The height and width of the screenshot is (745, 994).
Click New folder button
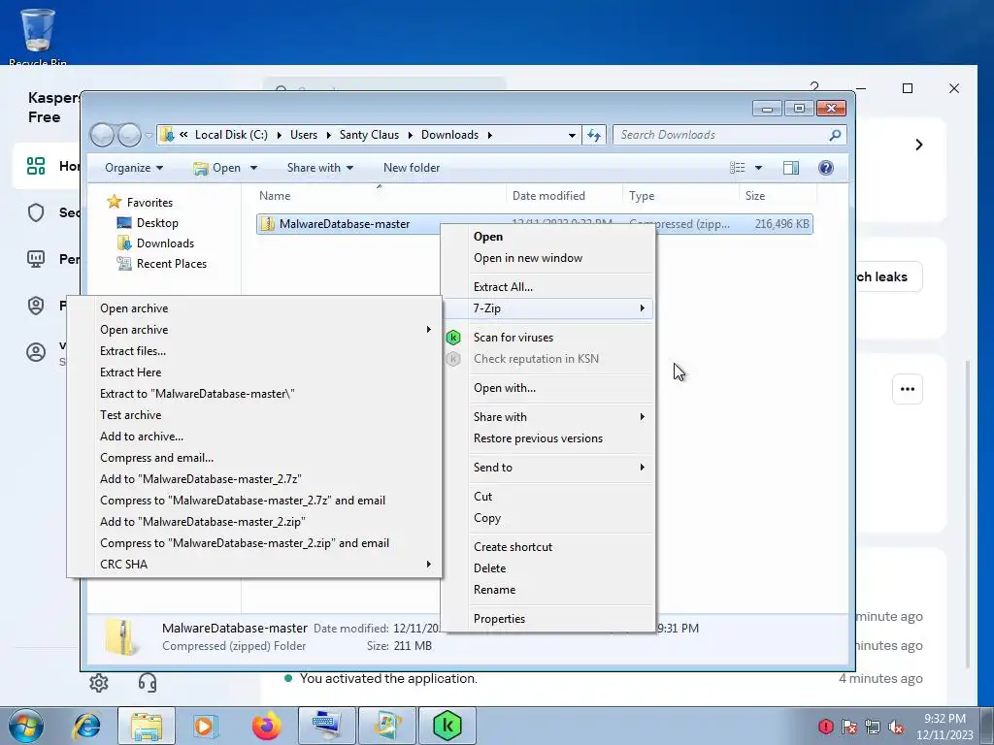(x=412, y=168)
